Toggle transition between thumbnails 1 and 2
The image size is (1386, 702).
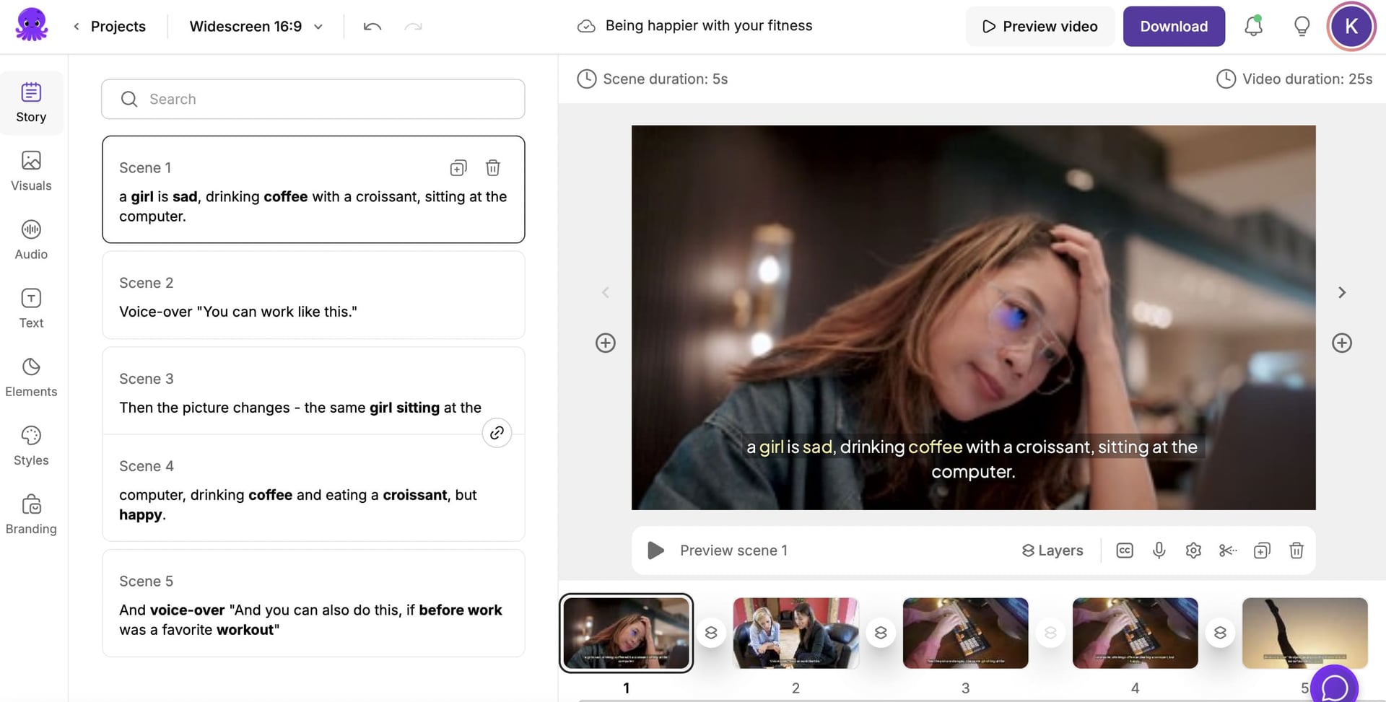[711, 633]
